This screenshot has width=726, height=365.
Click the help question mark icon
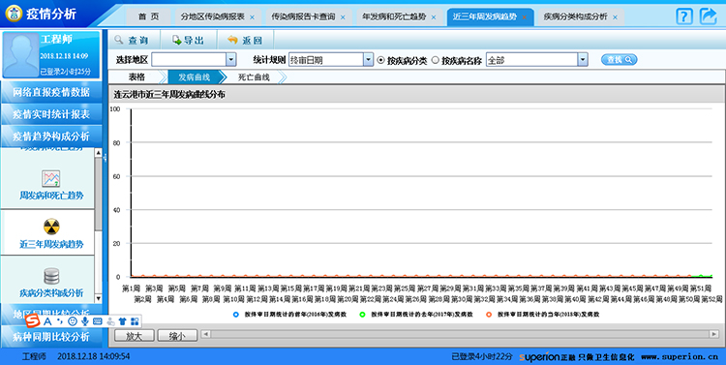point(684,16)
